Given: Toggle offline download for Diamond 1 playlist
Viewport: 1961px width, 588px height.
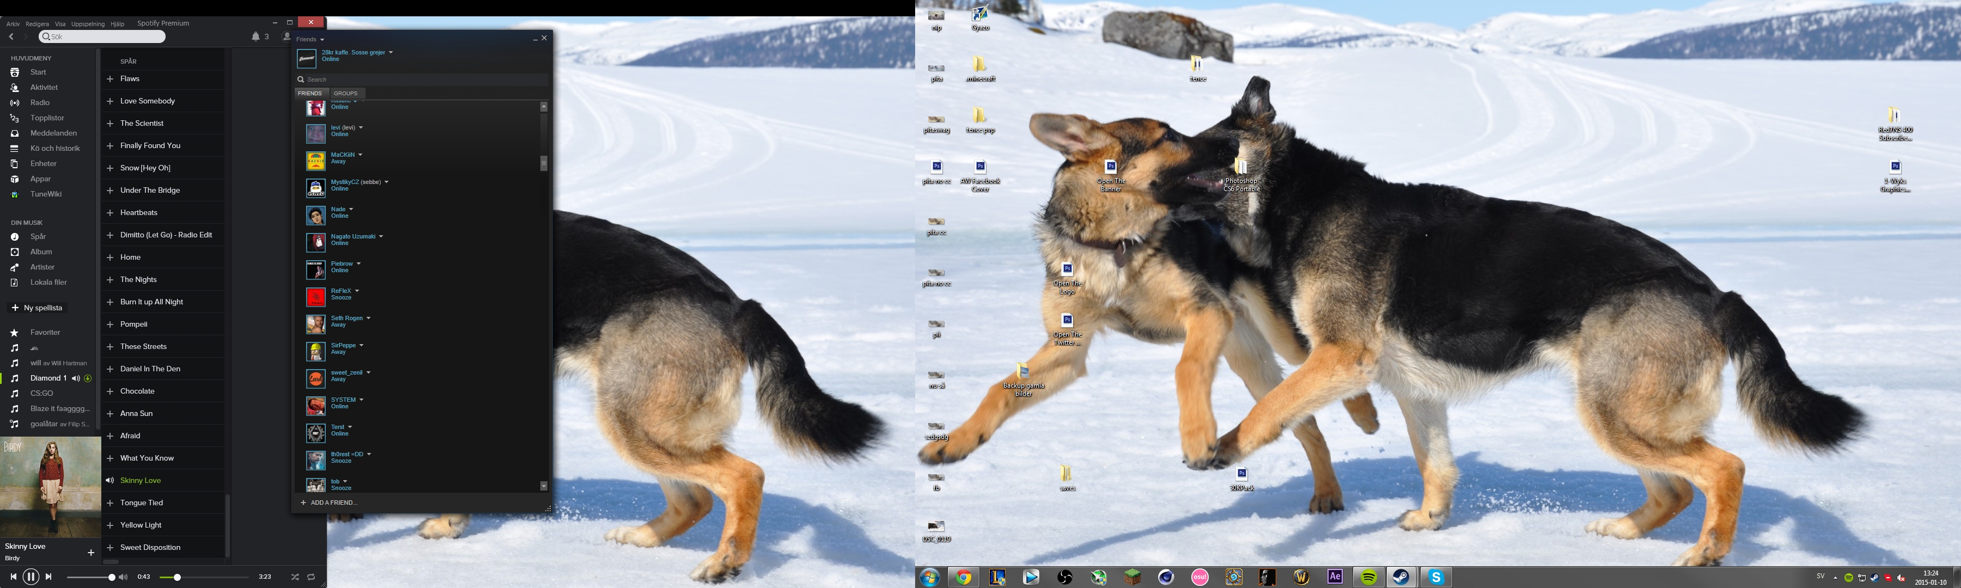Looking at the screenshot, I should pyautogui.click(x=88, y=378).
